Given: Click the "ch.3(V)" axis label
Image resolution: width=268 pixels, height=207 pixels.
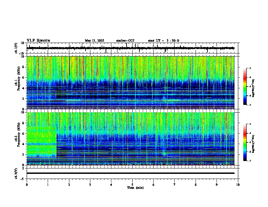Looking at the screenshot, I should tap(16, 174).
